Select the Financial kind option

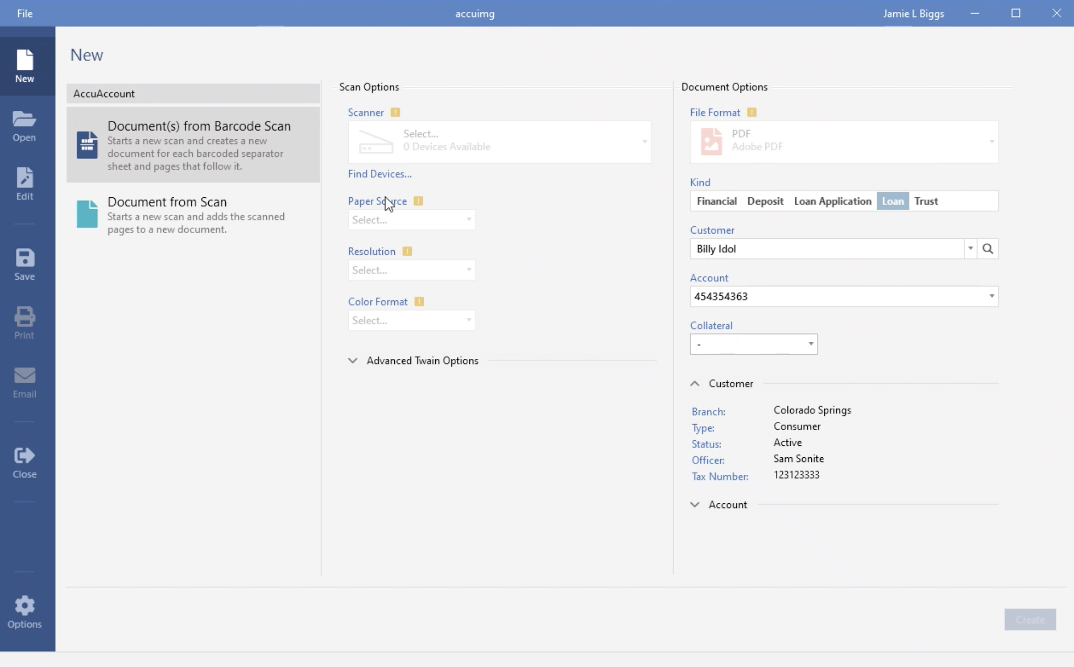[x=717, y=201]
